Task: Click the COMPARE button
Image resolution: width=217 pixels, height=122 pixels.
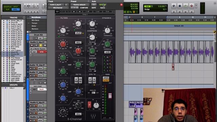Action: pyautogui.click(x=84, y=8)
